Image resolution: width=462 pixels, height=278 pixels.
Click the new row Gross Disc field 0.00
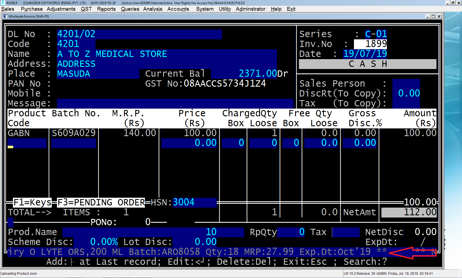(359, 143)
